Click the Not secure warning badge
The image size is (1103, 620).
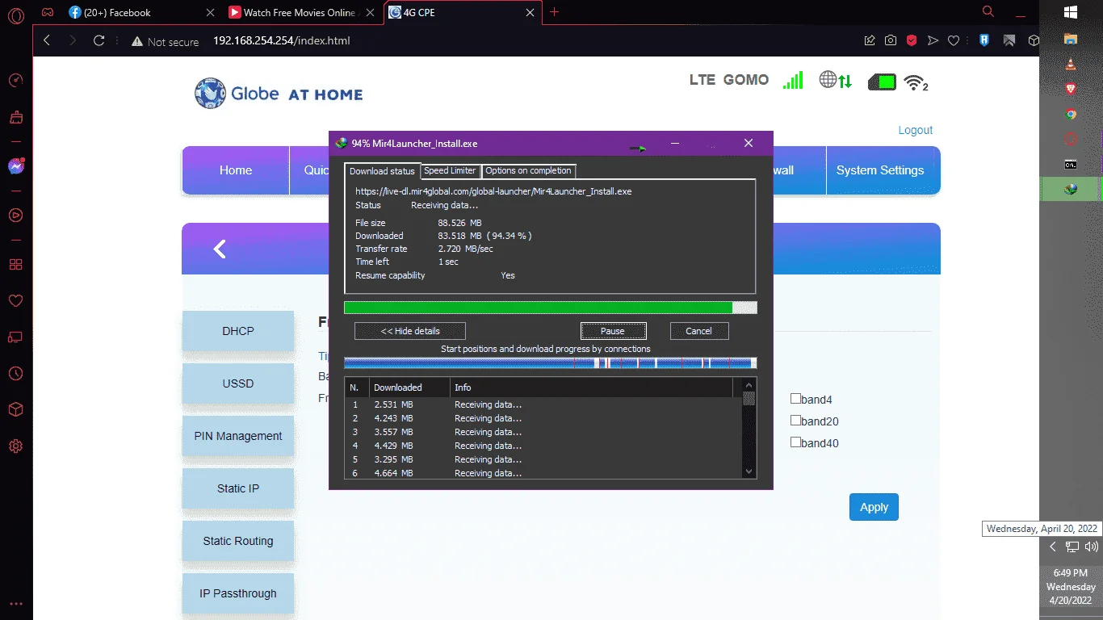165,41
